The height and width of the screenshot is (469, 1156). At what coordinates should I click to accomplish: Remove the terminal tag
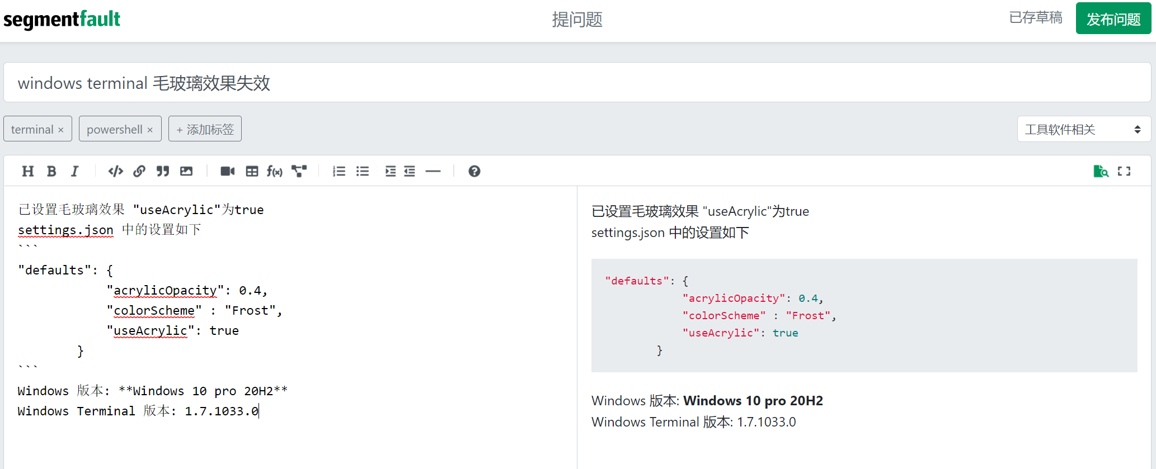click(x=61, y=130)
